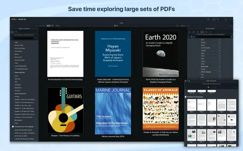Select 'Author Biographies' contents entry
The width and height of the screenshot is (243, 151).
tap(21, 66)
